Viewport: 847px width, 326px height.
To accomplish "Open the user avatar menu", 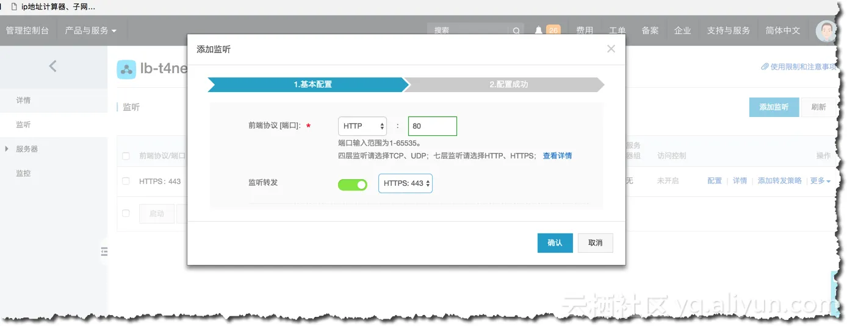I will pos(826,31).
